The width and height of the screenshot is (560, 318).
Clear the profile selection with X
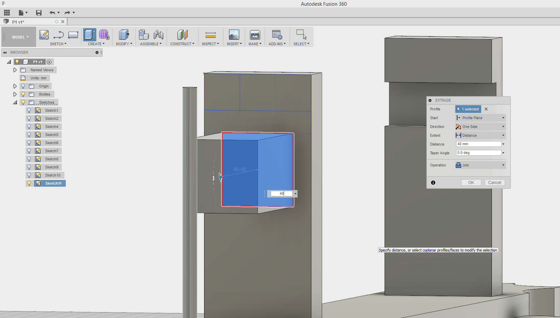(x=486, y=109)
